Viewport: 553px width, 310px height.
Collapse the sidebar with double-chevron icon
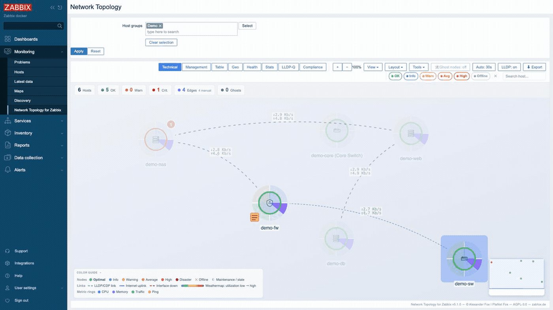tap(52, 8)
